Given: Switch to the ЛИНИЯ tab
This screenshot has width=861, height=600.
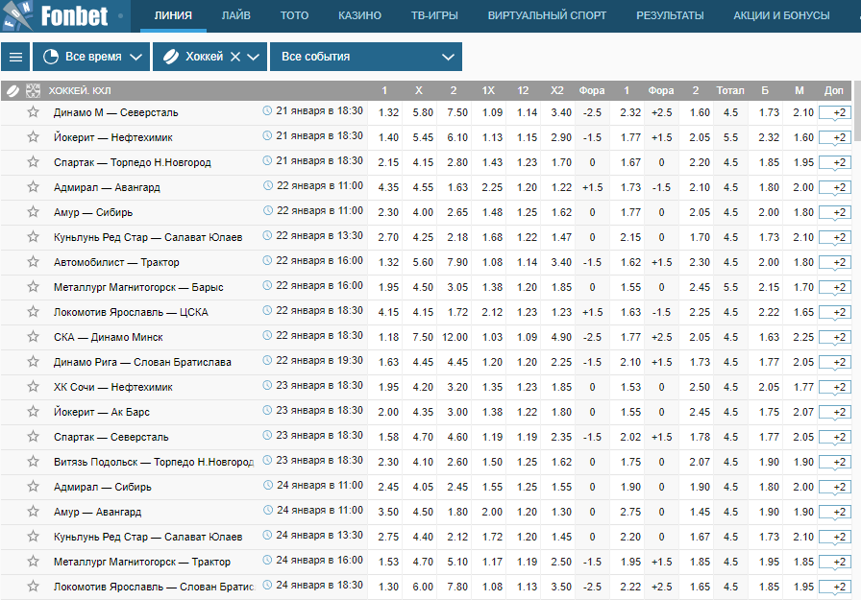Looking at the screenshot, I should click(x=173, y=15).
